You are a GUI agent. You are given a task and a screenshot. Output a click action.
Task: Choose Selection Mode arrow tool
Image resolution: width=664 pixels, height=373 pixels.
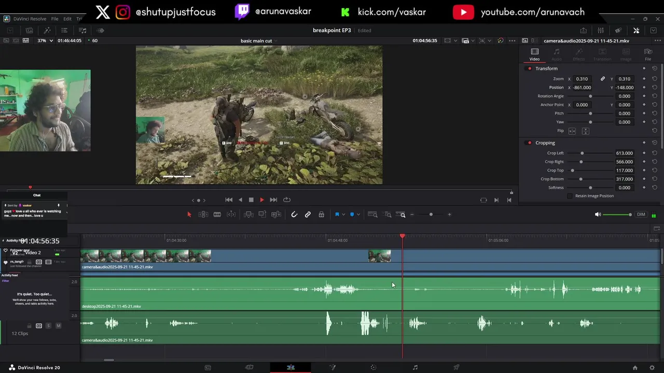(189, 214)
